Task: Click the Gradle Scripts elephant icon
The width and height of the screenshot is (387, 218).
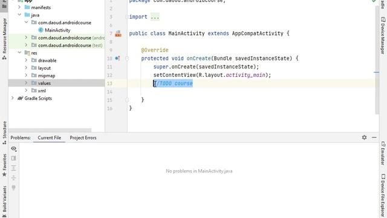Action: (x=20, y=98)
